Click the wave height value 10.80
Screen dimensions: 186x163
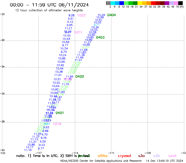(x=90, y=37)
